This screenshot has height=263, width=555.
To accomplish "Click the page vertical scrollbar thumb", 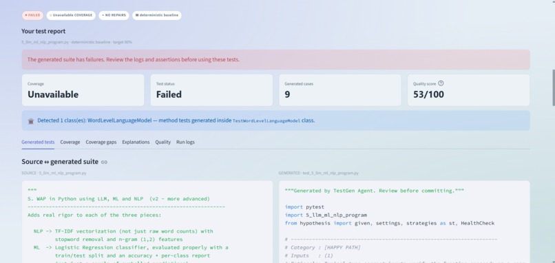I will (x=553, y=88).
